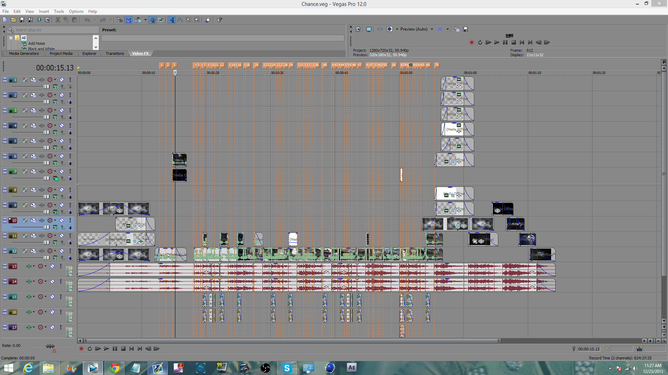Viewport: 668px width, 375px height.
Task: Select the Zoom edit tool
Action: (x=197, y=20)
